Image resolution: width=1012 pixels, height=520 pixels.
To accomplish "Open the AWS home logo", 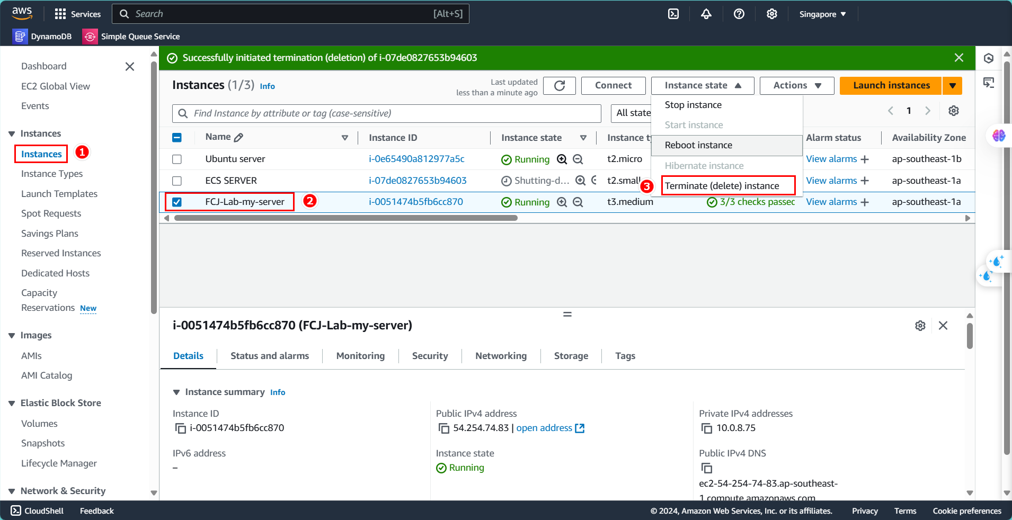I will [22, 13].
